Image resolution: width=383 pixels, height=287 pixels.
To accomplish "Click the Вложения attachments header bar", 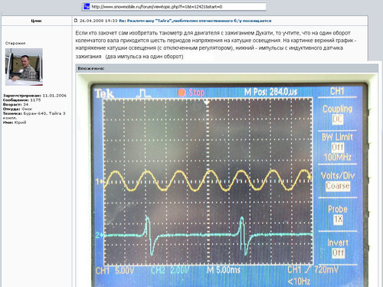I will 227,68.
